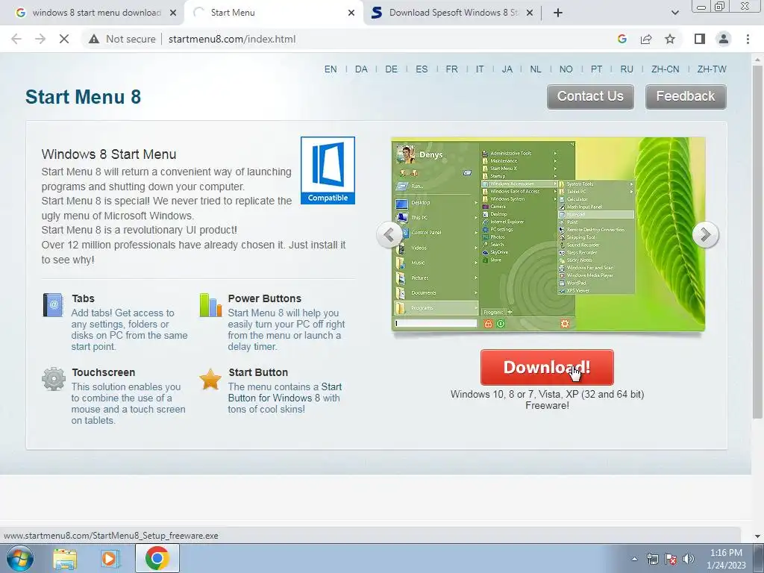This screenshot has height=573, width=764.
Task: Click the Touchscreen gear icon
Action: tap(54, 379)
